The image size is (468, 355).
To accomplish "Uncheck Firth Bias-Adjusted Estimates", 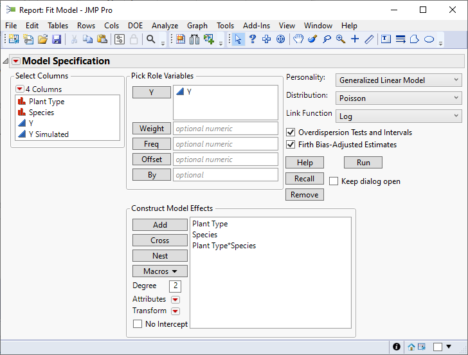I will pyautogui.click(x=291, y=145).
